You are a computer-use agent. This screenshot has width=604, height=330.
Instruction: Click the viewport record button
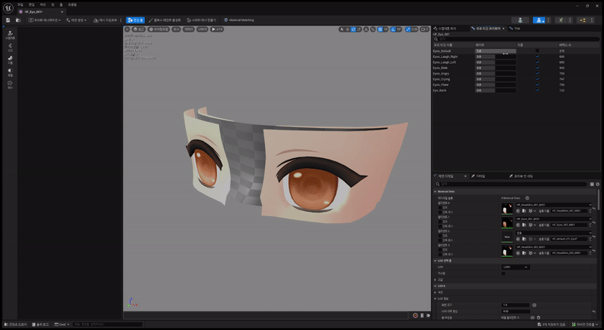pyautogui.click(x=414, y=315)
